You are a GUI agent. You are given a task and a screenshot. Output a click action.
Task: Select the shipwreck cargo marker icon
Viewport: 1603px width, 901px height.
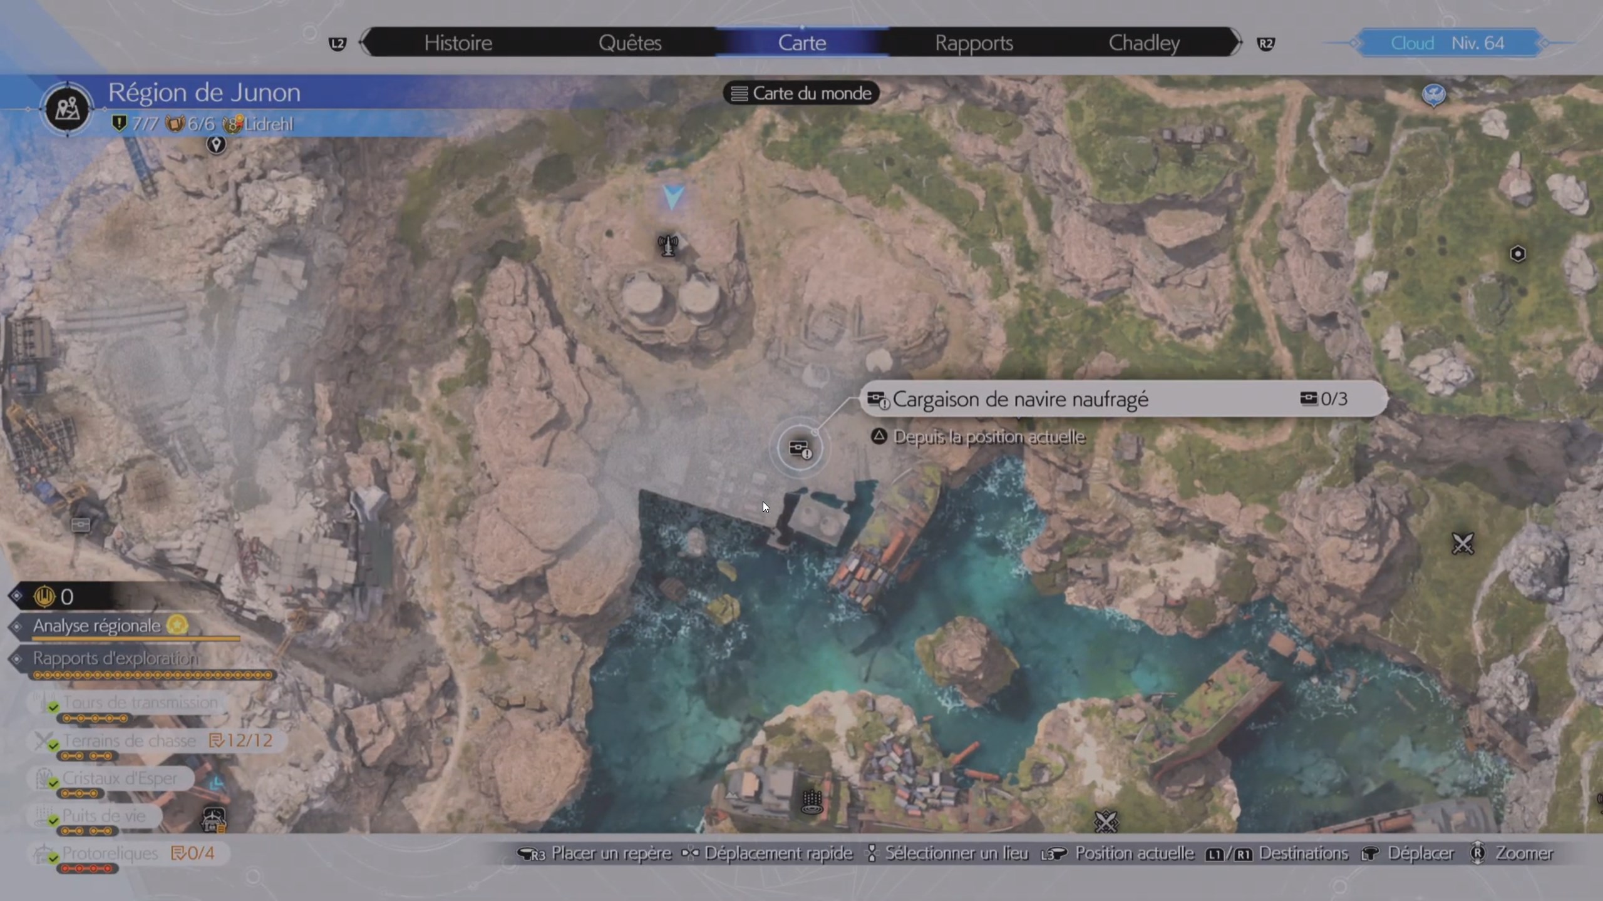pos(800,449)
